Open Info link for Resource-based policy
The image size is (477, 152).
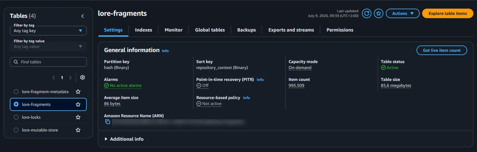pyautogui.click(x=246, y=98)
